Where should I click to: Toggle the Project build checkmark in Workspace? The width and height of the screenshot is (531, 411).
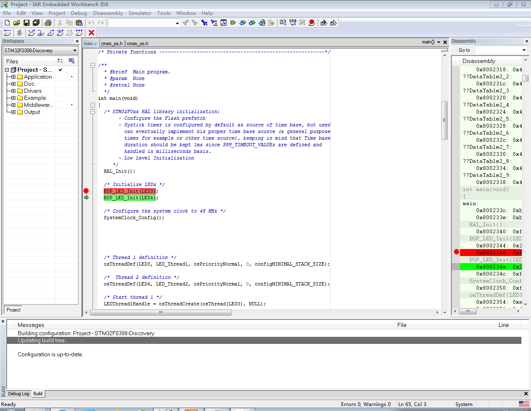pyautogui.click(x=60, y=70)
